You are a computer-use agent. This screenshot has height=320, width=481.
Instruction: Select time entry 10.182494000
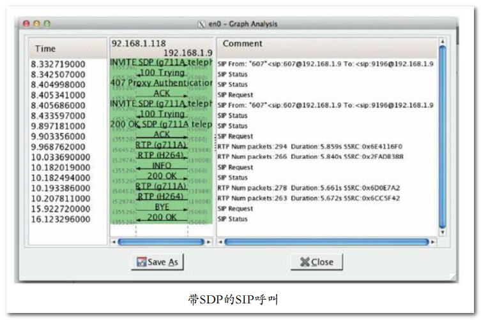(61, 178)
